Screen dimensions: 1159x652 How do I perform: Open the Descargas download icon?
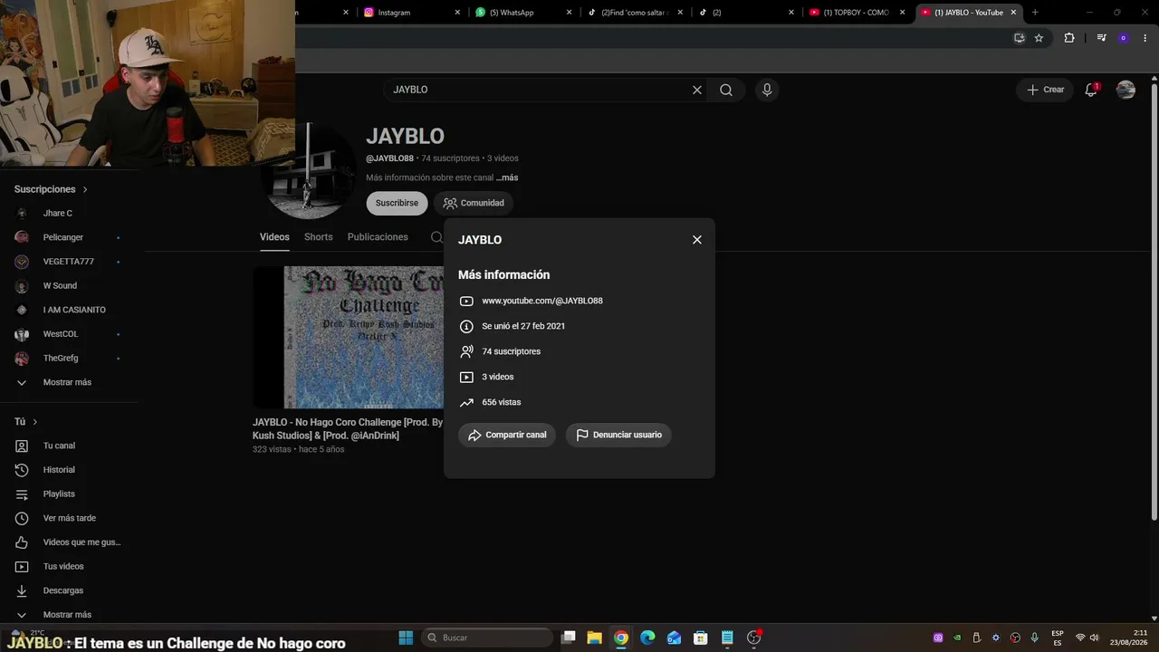(x=22, y=590)
